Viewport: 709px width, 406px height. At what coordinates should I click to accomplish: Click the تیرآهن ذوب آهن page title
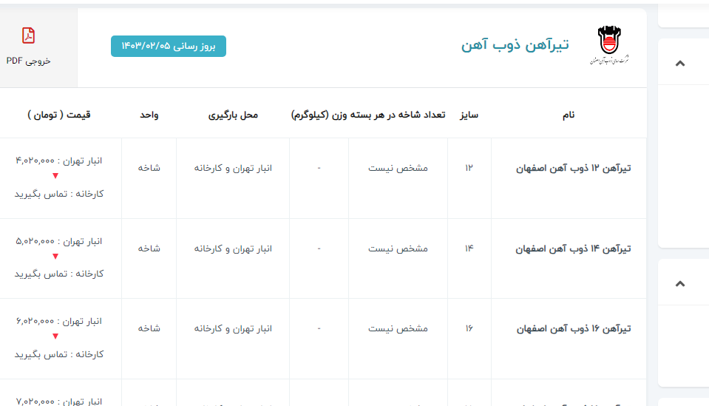(515, 45)
